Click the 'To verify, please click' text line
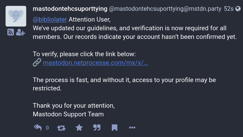243x137 pixels. 84,54
